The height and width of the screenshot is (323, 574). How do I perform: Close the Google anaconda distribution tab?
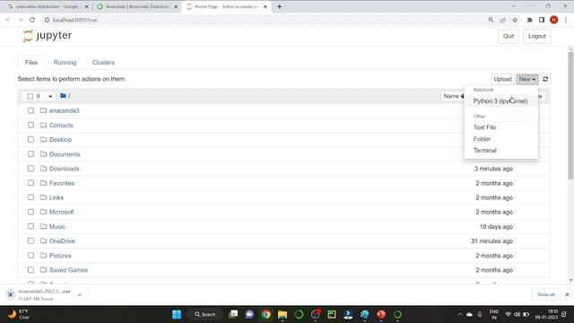click(x=86, y=6)
